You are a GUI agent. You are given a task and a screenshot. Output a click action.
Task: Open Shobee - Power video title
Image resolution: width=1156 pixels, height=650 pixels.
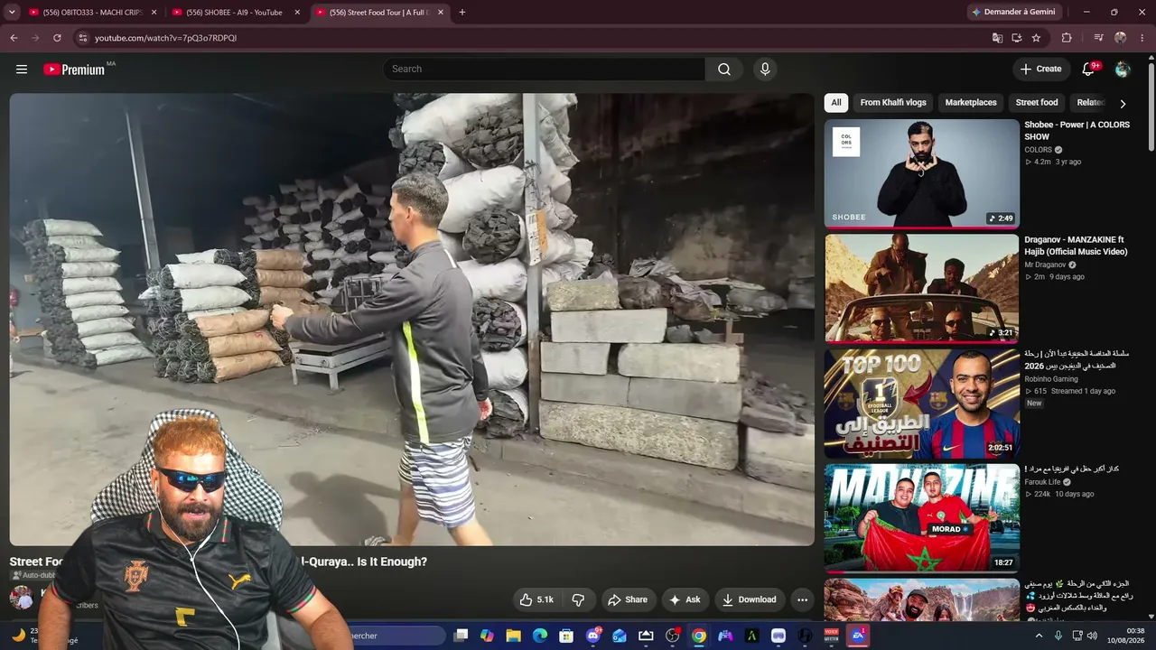[x=1077, y=131]
